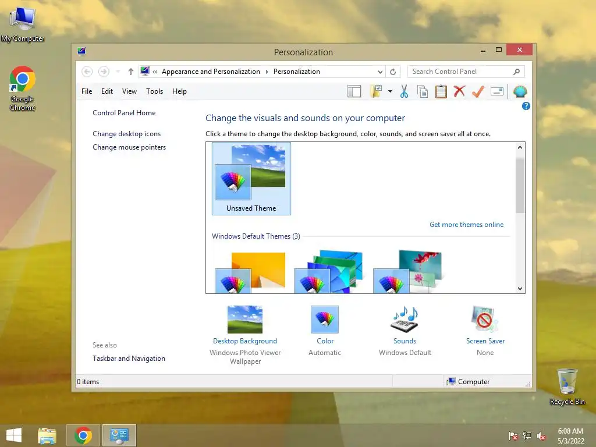Open the Tools menu
Screen dimensions: 596x447
coord(154,91)
